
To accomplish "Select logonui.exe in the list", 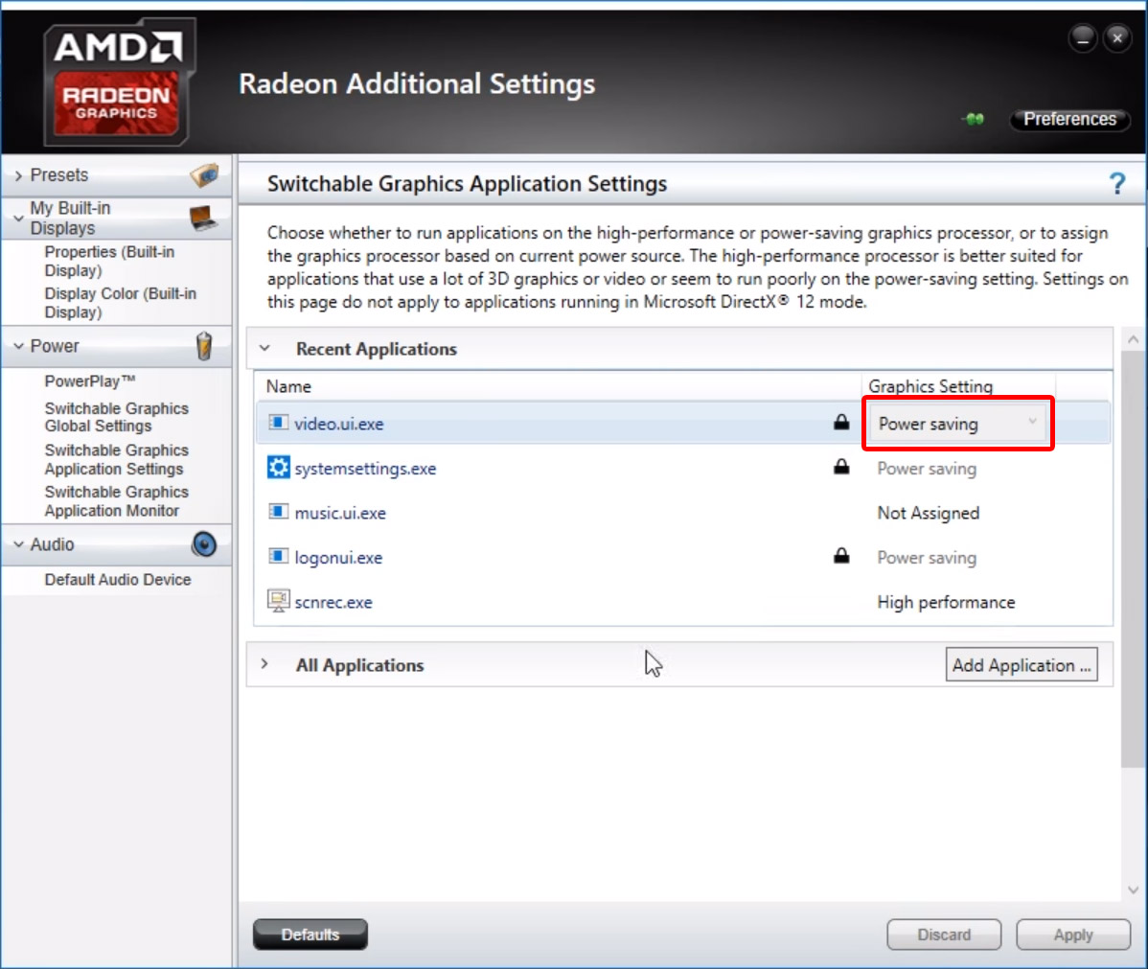I will [x=682, y=557].
